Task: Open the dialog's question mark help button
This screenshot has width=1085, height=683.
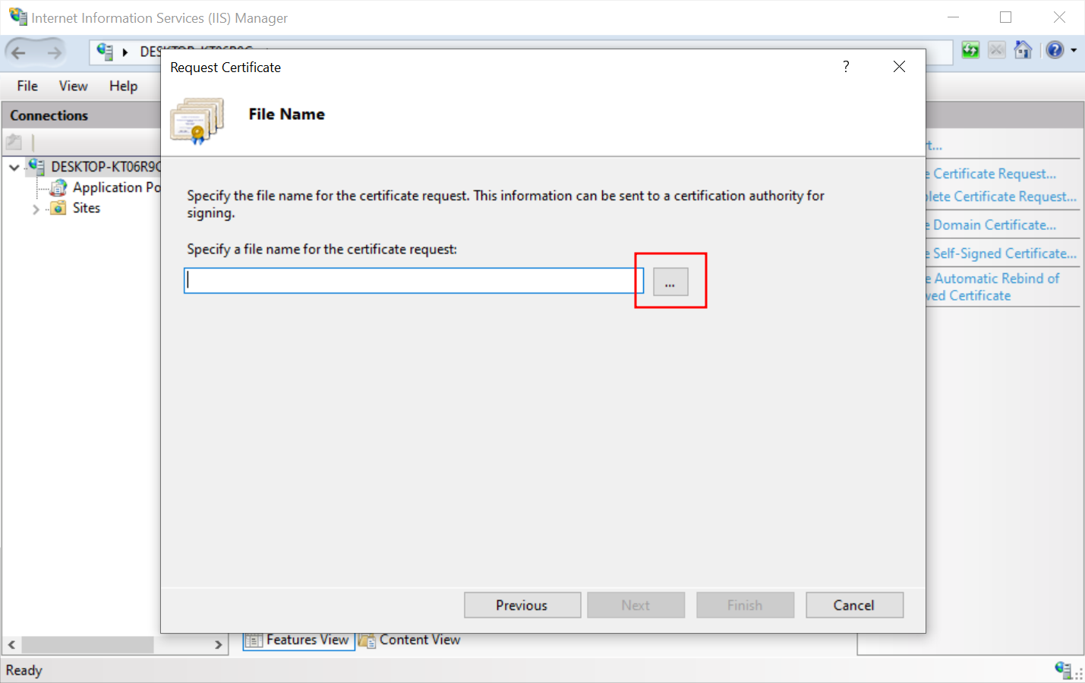Action: [x=846, y=67]
